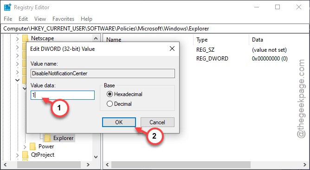Click the Explorer folder icon in tree

tap(47, 138)
